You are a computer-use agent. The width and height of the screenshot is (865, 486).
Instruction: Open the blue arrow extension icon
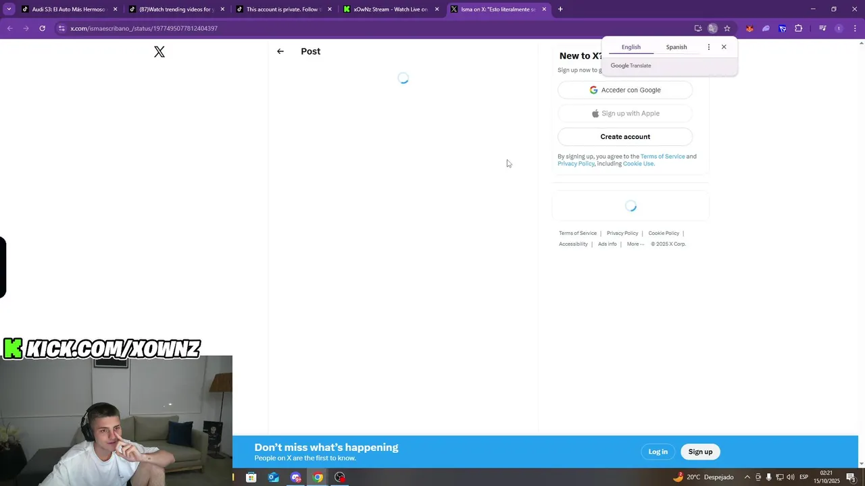pos(783,28)
